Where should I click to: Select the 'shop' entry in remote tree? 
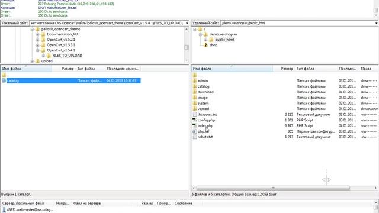pyautogui.click(x=213, y=45)
